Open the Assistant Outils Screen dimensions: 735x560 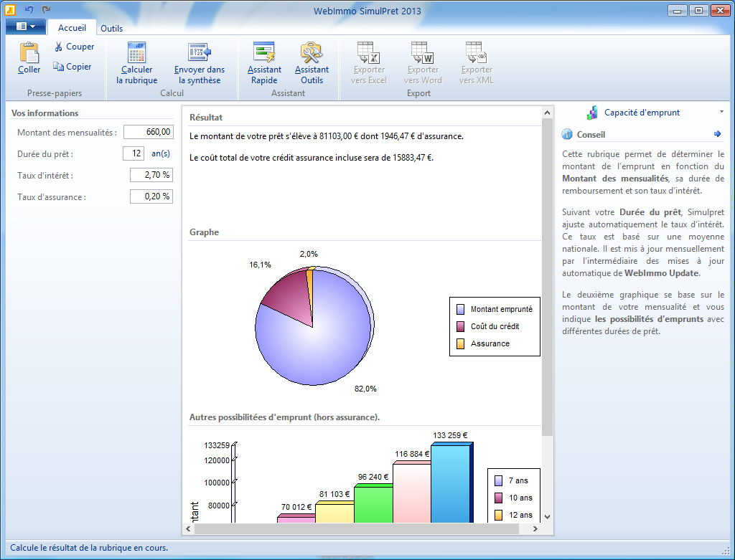[x=312, y=63]
